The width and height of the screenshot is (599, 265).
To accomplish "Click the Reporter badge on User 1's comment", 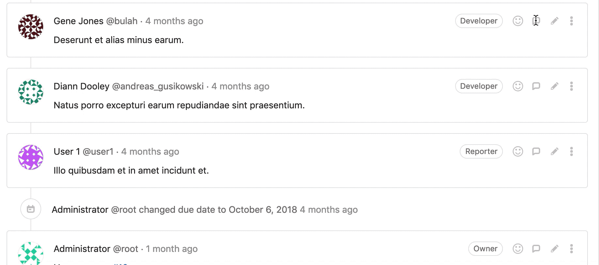I will coord(481,151).
